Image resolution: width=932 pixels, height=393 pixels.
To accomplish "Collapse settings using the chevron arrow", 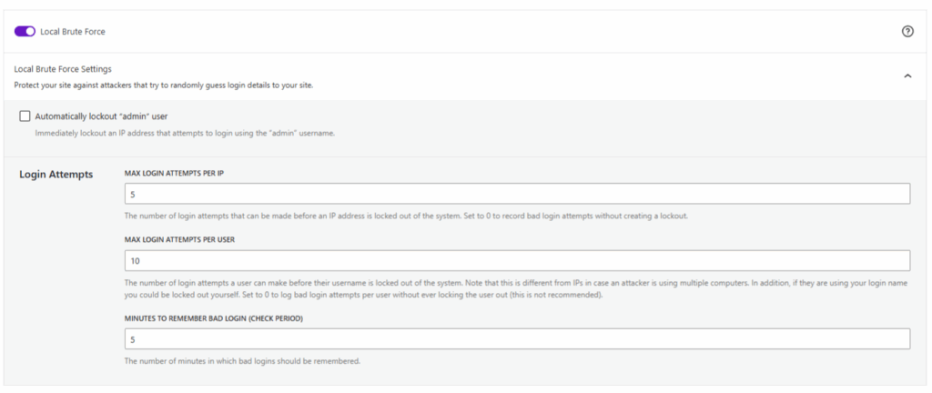I will pyautogui.click(x=907, y=76).
